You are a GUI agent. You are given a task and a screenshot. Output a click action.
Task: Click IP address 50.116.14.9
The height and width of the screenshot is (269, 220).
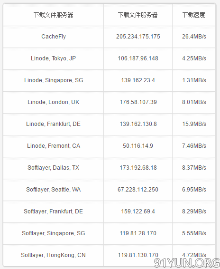click(138, 146)
